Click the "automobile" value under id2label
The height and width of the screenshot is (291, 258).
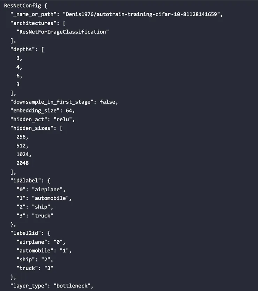[51, 198]
